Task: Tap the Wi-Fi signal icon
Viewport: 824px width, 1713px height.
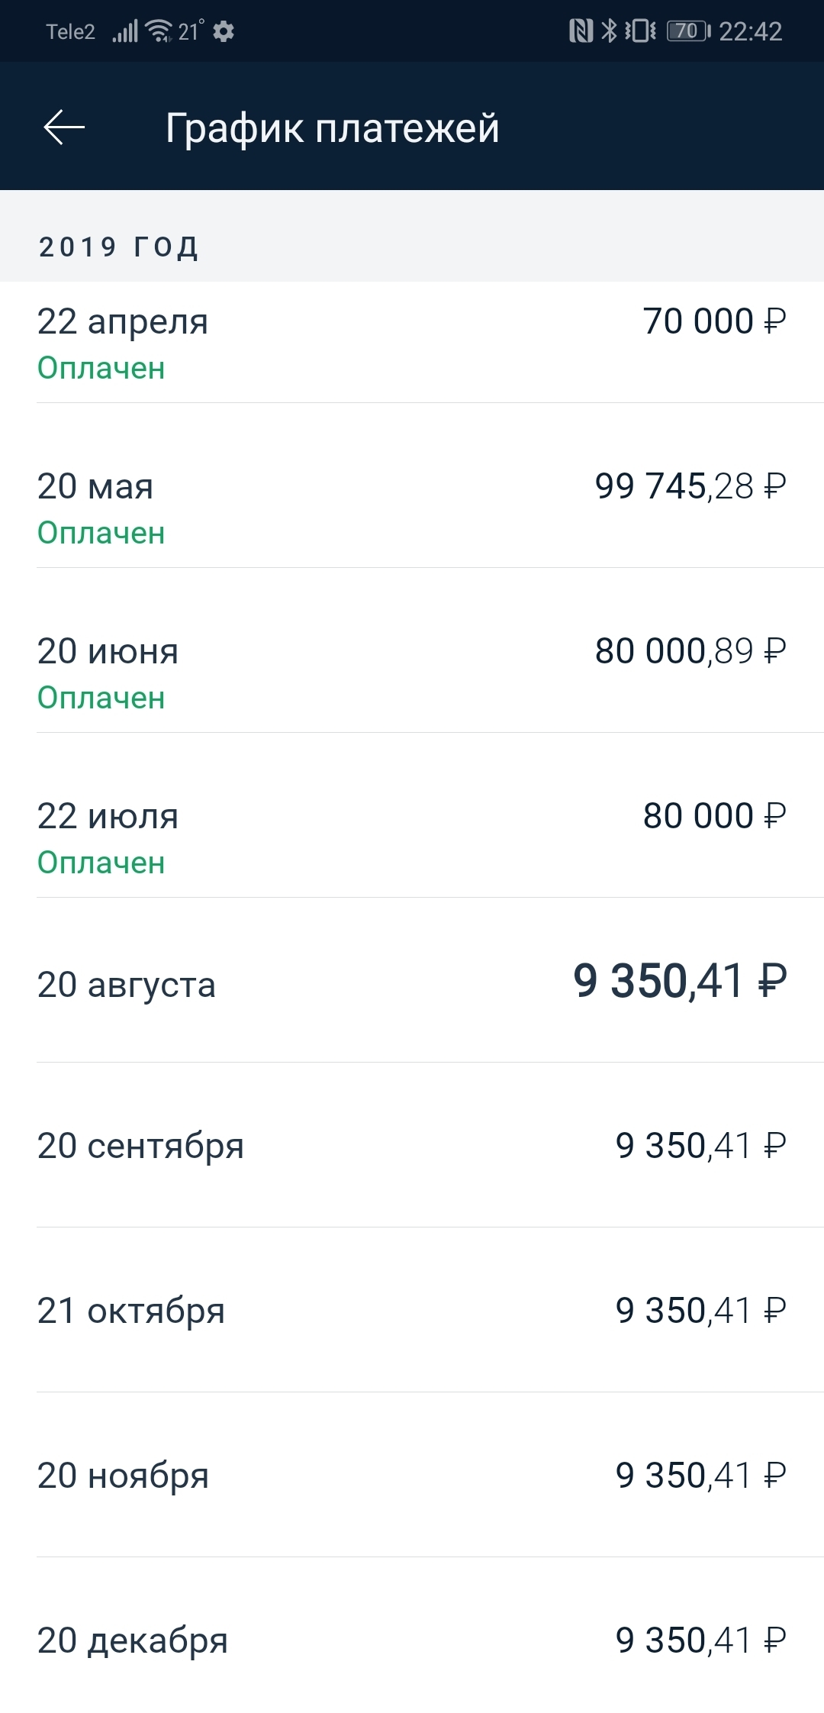Action: [159, 31]
